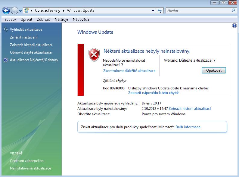Image resolution: width=239 pixels, height=177 pixels.
Task: Click the blue help question mark icon
Action: tap(234, 26)
